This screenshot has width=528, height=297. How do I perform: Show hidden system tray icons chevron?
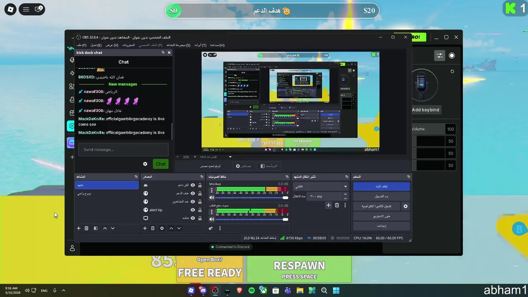[63, 290]
